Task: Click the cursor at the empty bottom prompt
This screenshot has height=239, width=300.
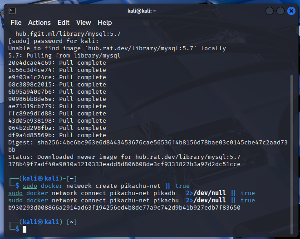Action: coord(25,229)
